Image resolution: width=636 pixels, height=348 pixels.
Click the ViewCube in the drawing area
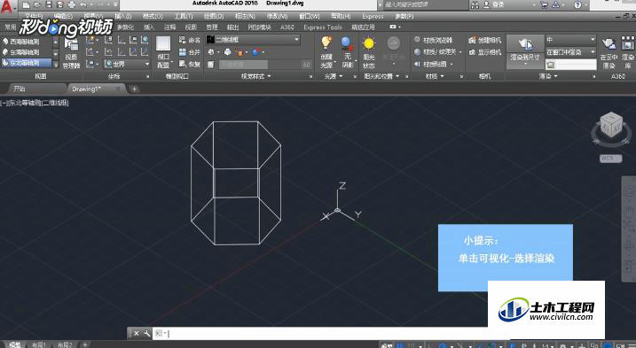click(611, 125)
